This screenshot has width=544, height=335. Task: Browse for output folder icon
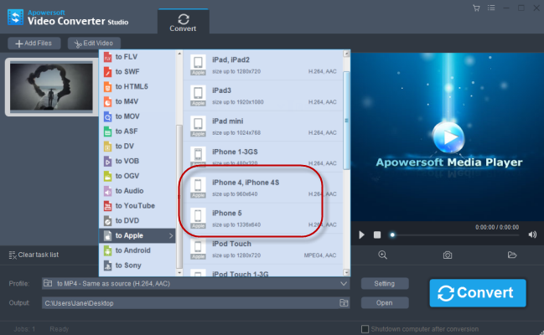[x=344, y=302]
